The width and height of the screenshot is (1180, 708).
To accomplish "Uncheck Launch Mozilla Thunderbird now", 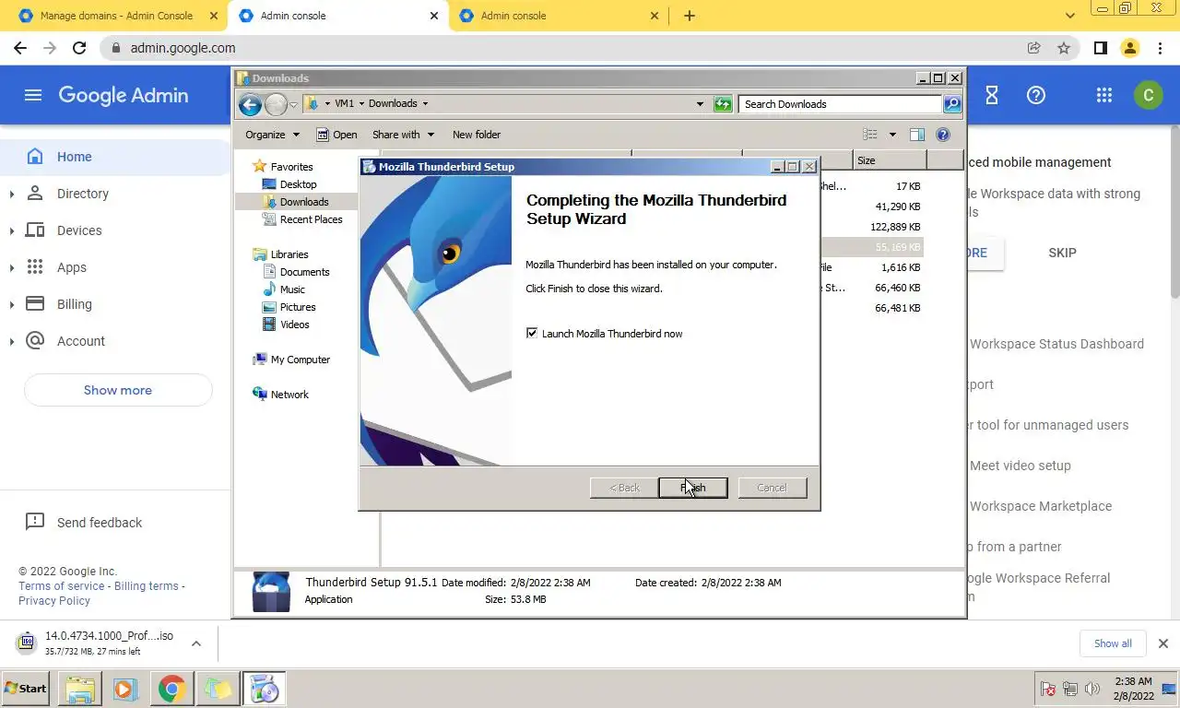I will pos(532,333).
